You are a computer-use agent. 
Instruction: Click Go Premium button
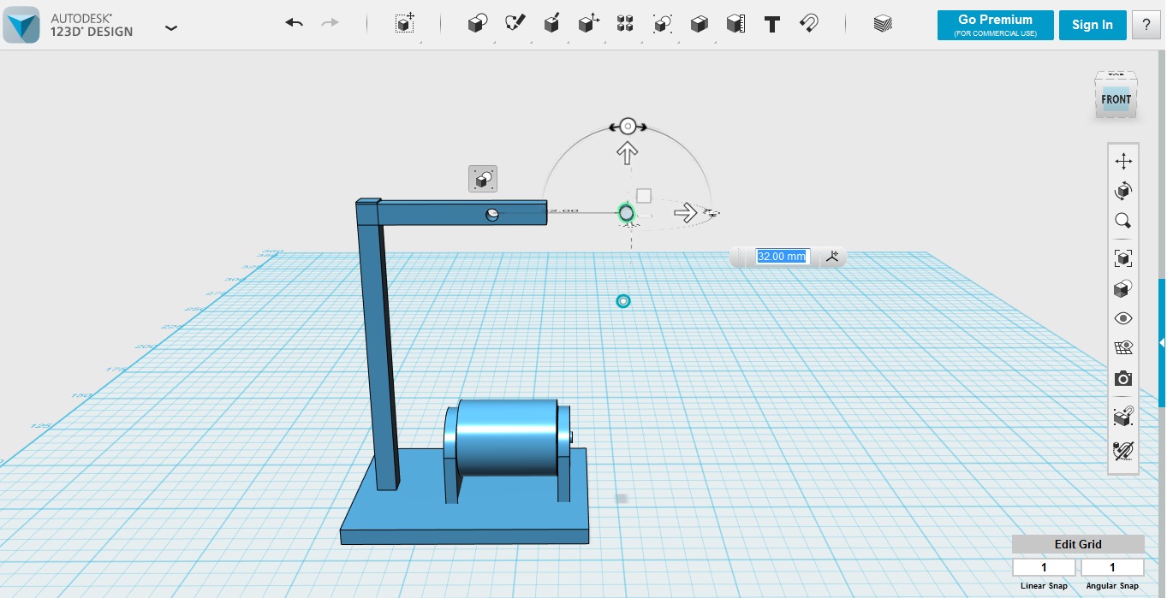click(995, 25)
